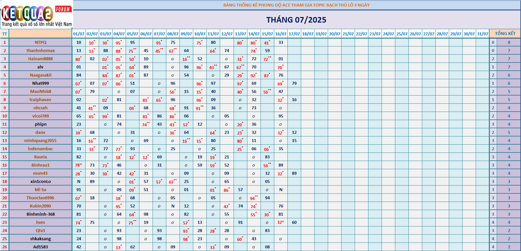This screenshot has height=251, width=521.
Task: Click value 16 in traiphavan row under 17/07
Action: [x=294, y=100]
